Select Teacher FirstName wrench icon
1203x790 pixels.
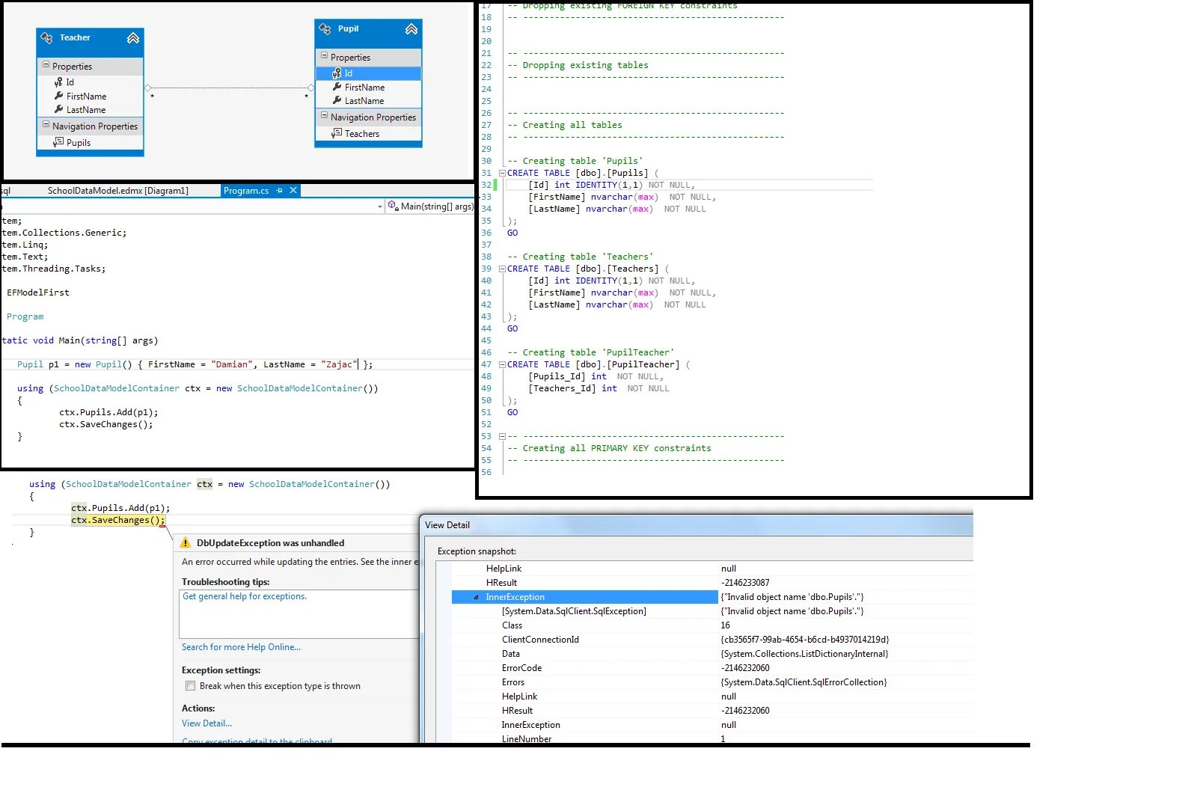pos(58,96)
